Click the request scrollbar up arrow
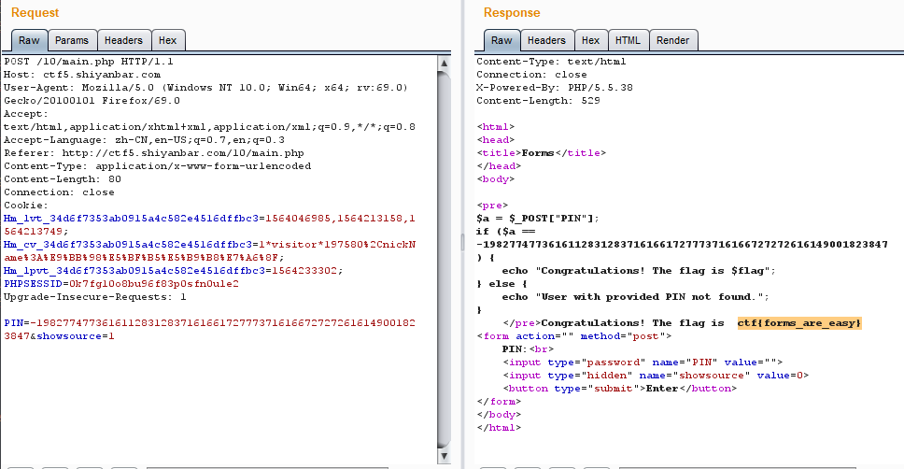904x469 pixels. point(444,63)
